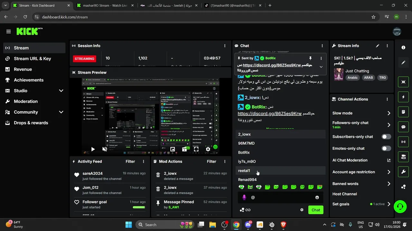Open Windows Start menu on taskbar
The width and height of the screenshot is (412, 231).
coord(128,225)
